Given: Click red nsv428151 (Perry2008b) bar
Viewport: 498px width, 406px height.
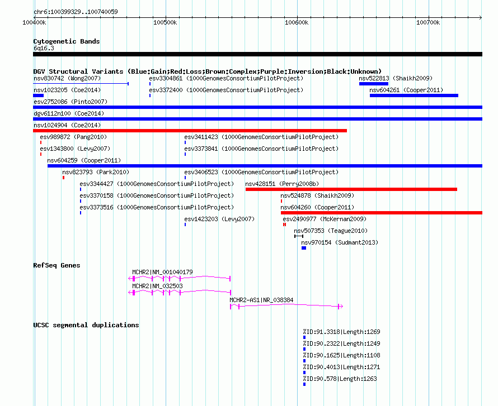Looking at the screenshot, I should pos(351,189).
